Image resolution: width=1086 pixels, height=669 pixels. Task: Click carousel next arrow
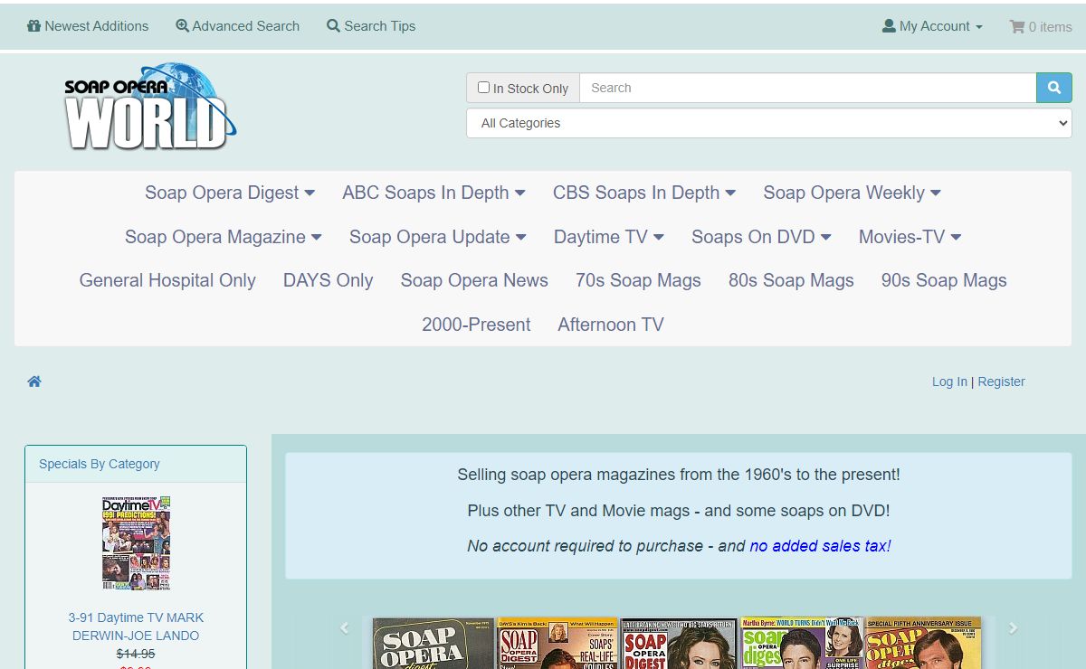point(1013,628)
